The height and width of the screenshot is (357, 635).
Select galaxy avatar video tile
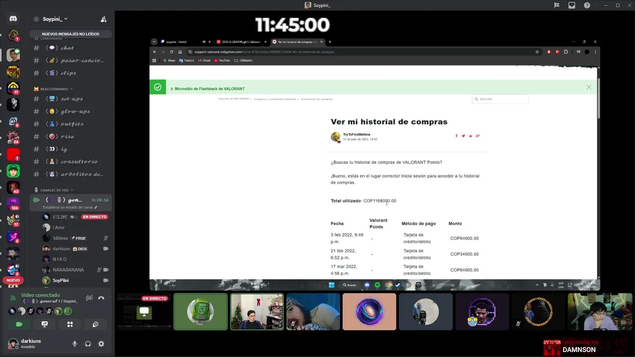click(x=370, y=311)
